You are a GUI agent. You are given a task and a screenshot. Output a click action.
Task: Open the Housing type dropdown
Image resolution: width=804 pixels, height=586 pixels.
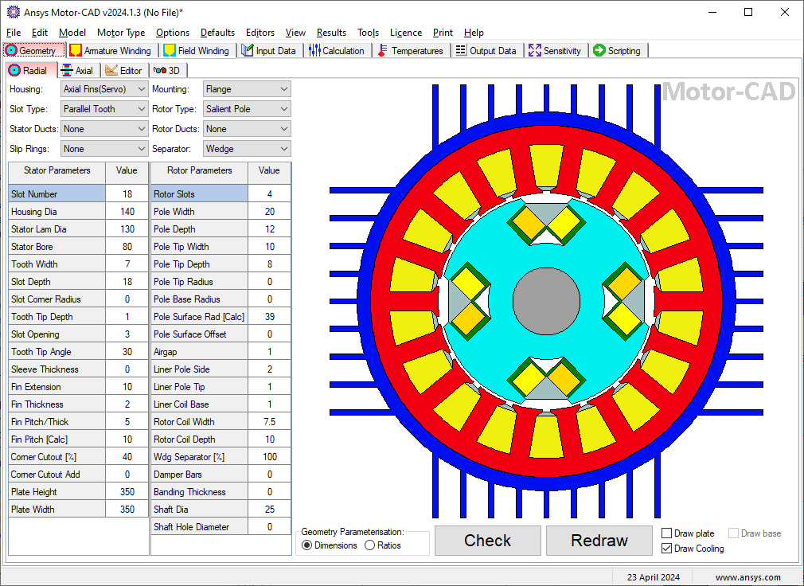tap(104, 89)
